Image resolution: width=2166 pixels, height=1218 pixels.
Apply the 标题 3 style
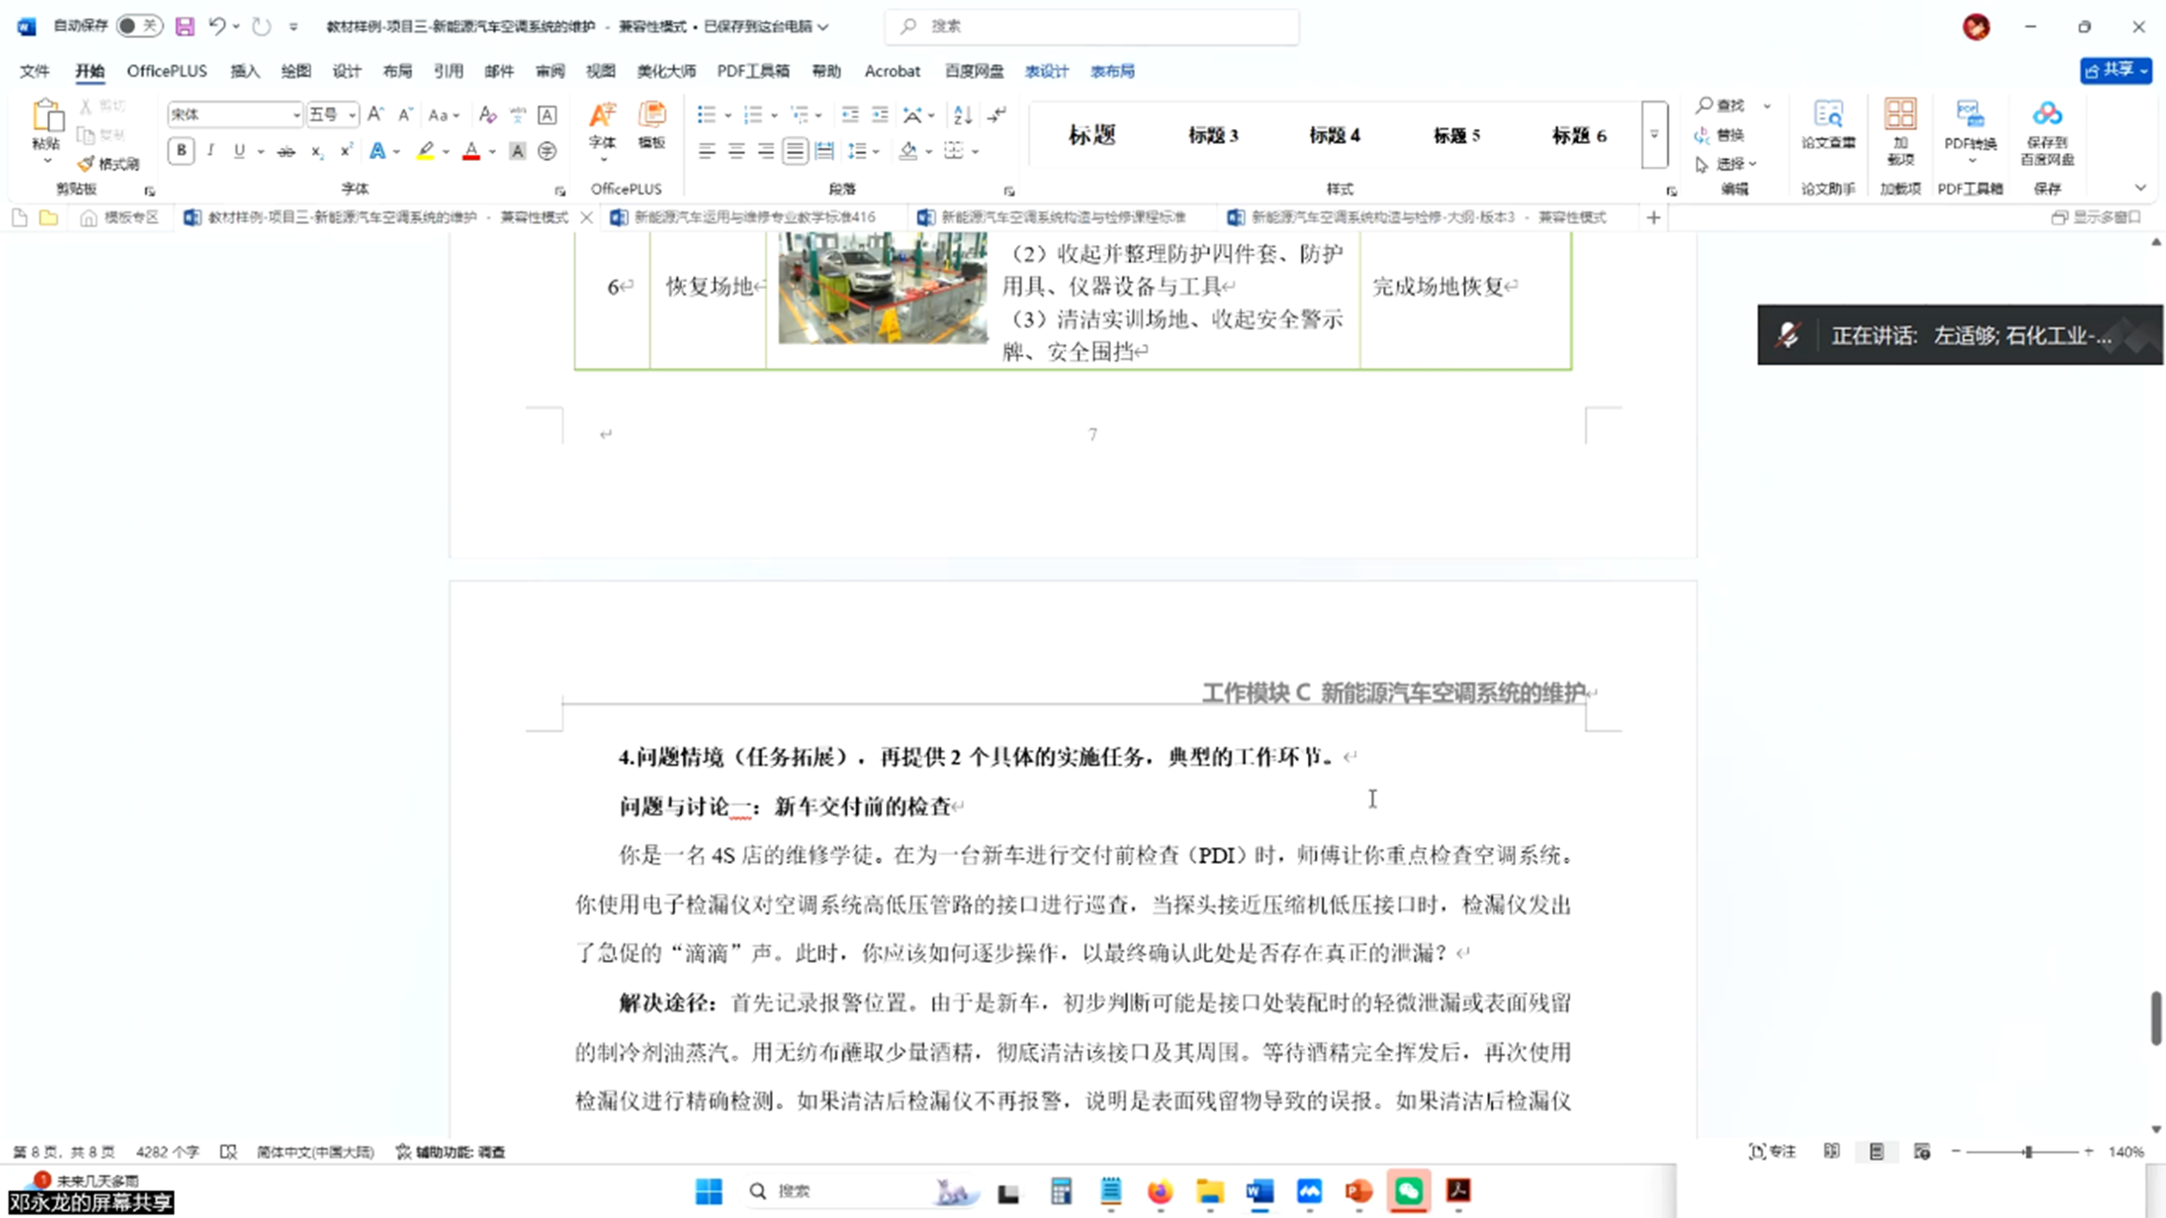pos(1213,135)
